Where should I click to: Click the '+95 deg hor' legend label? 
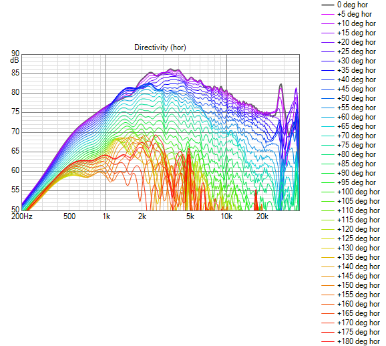pos(356,182)
